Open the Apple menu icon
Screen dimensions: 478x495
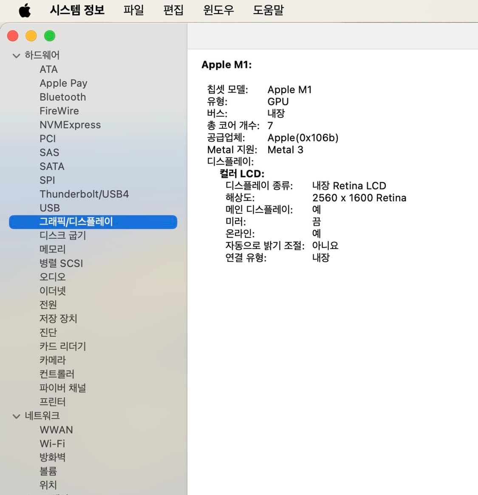pyautogui.click(x=25, y=10)
